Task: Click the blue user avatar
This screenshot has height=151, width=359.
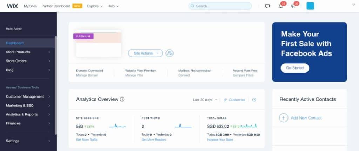Action: point(310,6)
